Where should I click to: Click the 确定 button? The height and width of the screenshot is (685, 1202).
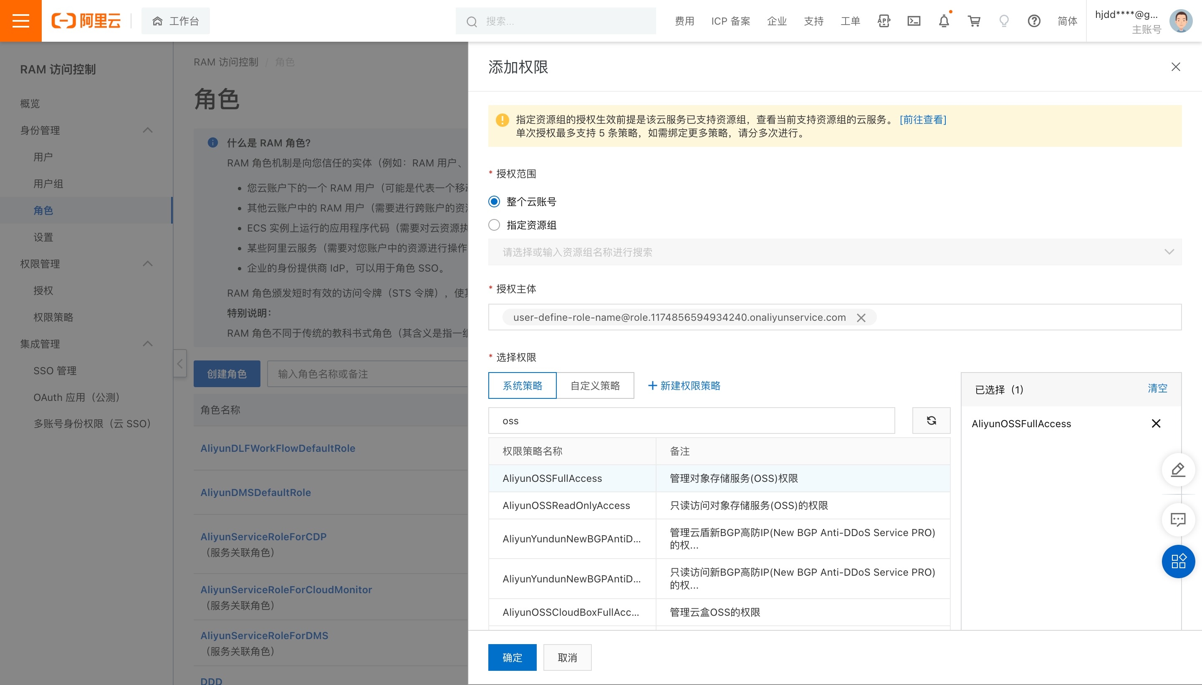tap(512, 657)
